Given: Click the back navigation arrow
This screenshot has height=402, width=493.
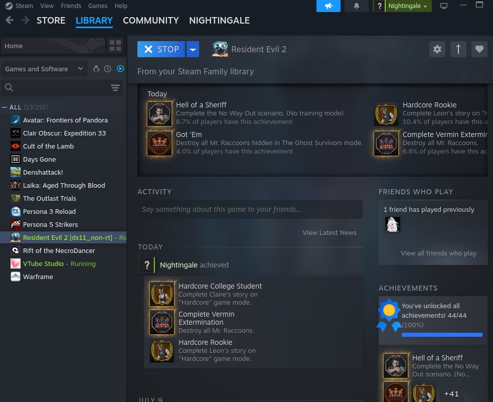Looking at the screenshot, I should (x=10, y=21).
